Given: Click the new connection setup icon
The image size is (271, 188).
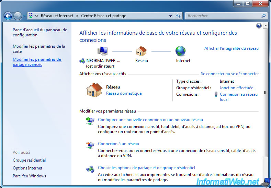Looking at the screenshot, I should pyautogui.click(x=90, y=121).
